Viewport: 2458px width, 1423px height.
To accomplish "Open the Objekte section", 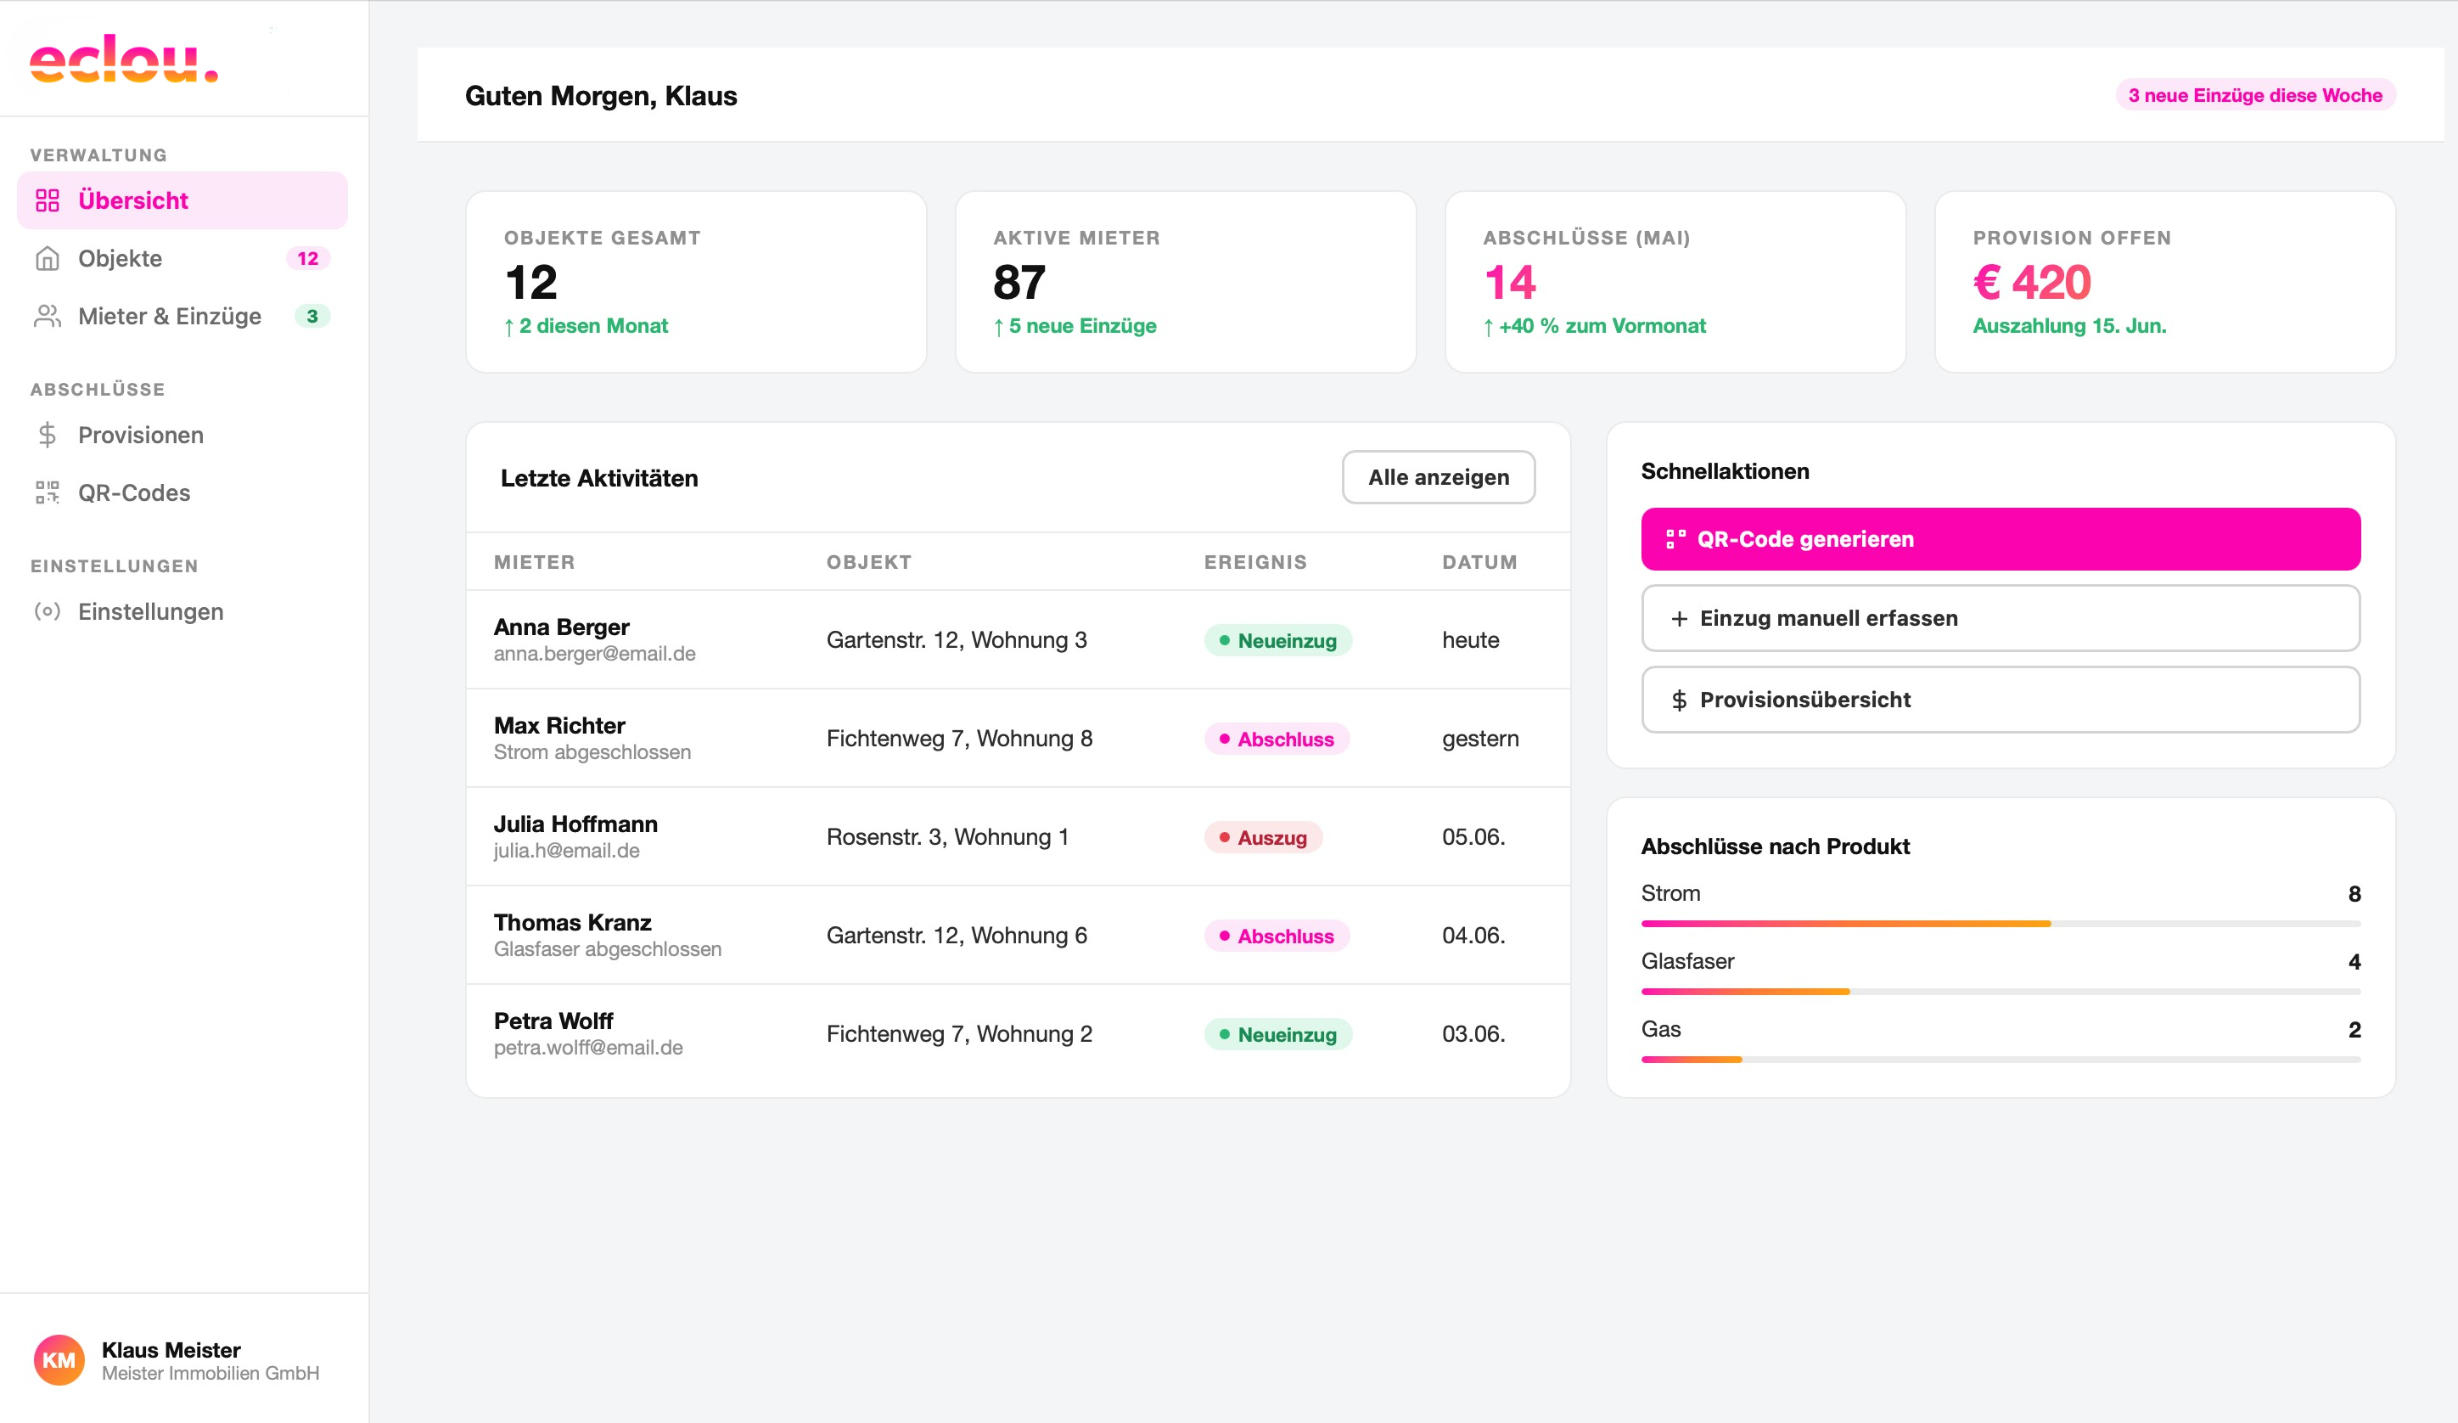I will [182, 259].
